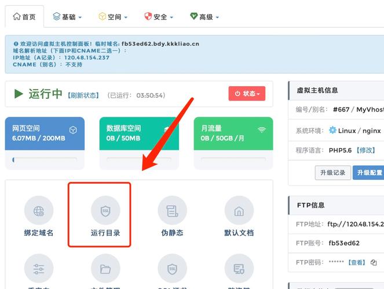
Task: Open the 网页空间 6.07MB / 200MB card
Action: click(x=45, y=143)
